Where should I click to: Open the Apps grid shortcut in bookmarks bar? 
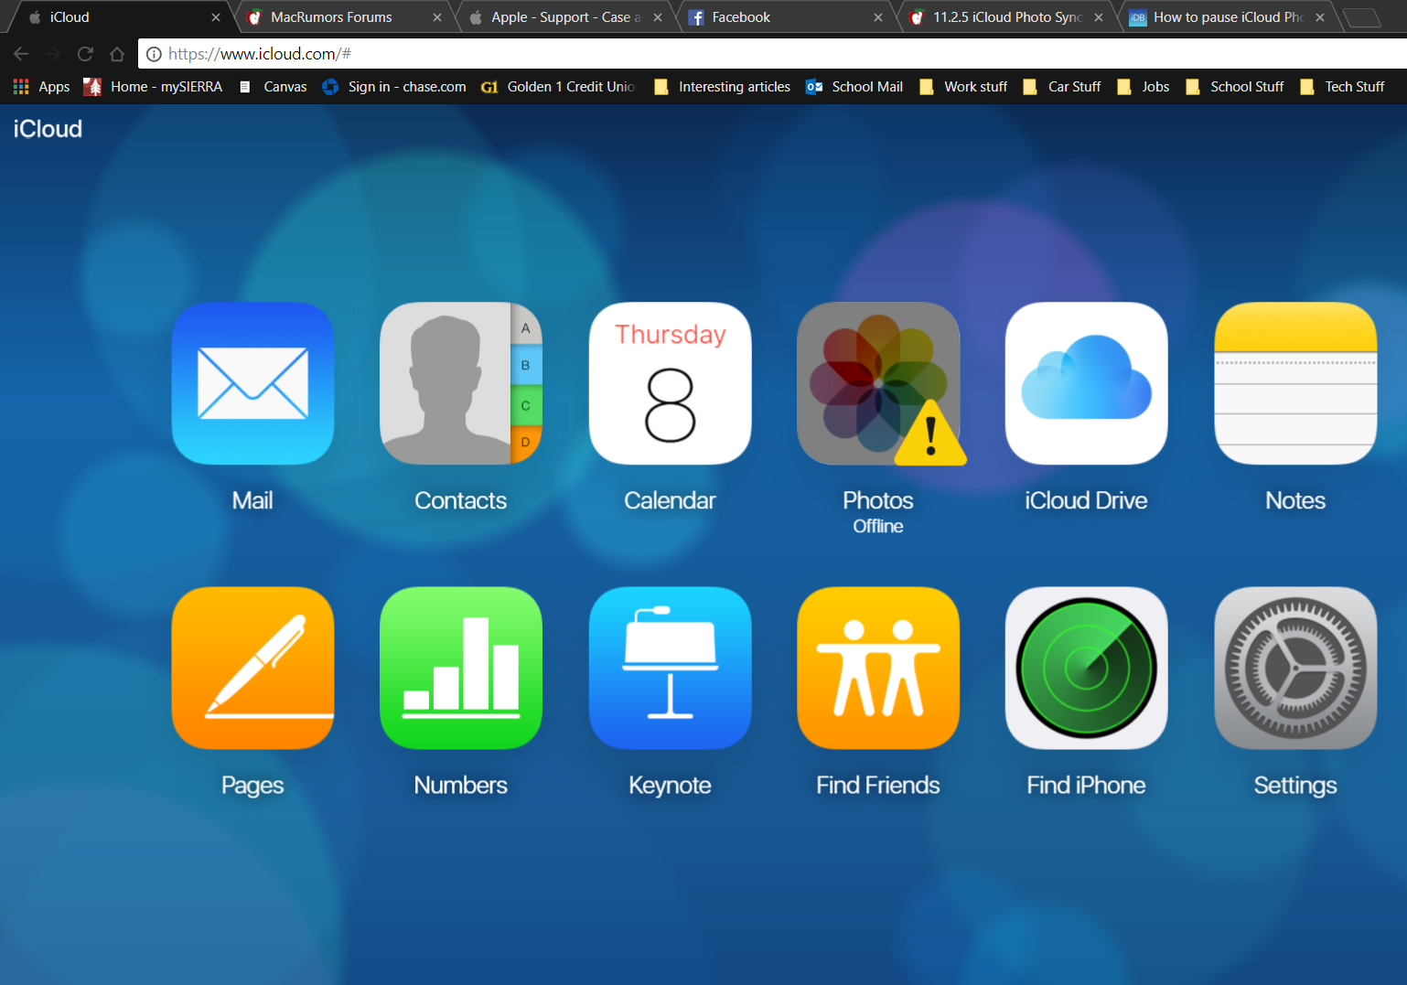pyautogui.click(x=41, y=87)
